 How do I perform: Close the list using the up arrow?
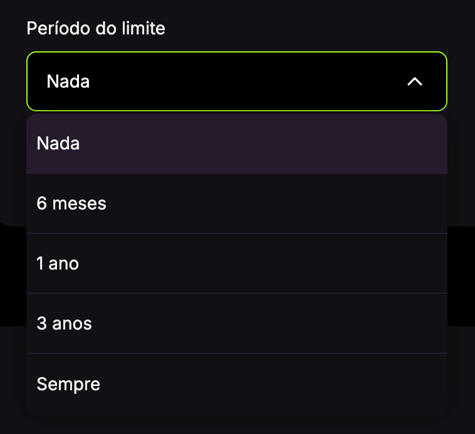[x=415, y=81]
